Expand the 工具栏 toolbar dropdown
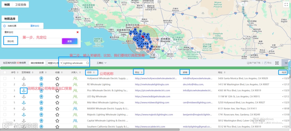This screenshot has height=131, width=291. pyautogui.click(x=102, y=63)
